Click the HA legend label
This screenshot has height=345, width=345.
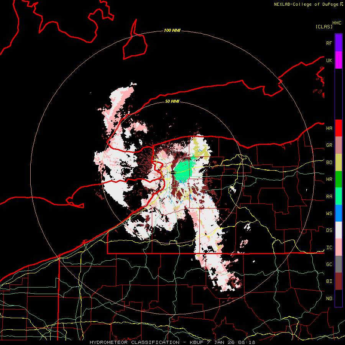[x=329, y=128]
